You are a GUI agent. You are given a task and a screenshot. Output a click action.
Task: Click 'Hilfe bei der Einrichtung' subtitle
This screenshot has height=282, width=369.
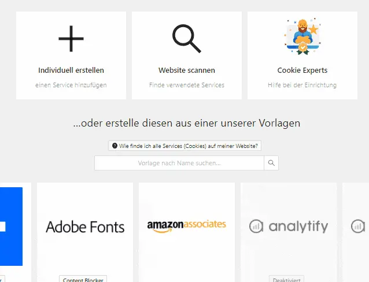pyautogui.click(x=302, y=85)
